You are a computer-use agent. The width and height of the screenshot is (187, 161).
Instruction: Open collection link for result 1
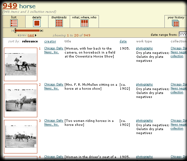click(x=179, y=52)
